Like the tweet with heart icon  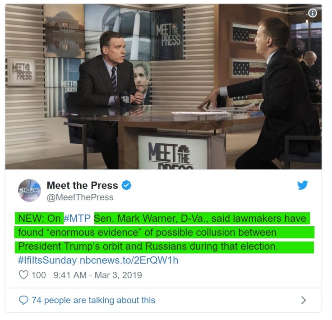click(x=23, y=275)
